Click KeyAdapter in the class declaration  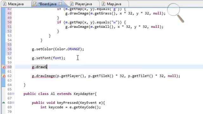[x=84, y=94]
